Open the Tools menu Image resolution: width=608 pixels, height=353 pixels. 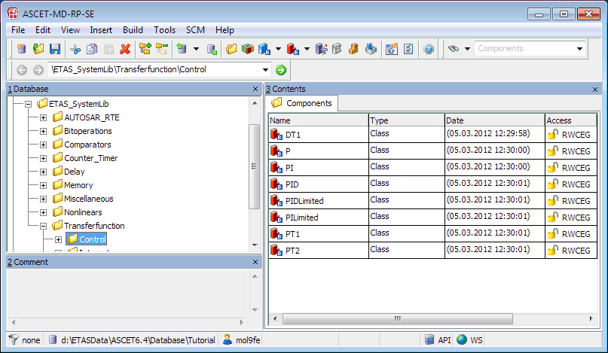[164, 30]
